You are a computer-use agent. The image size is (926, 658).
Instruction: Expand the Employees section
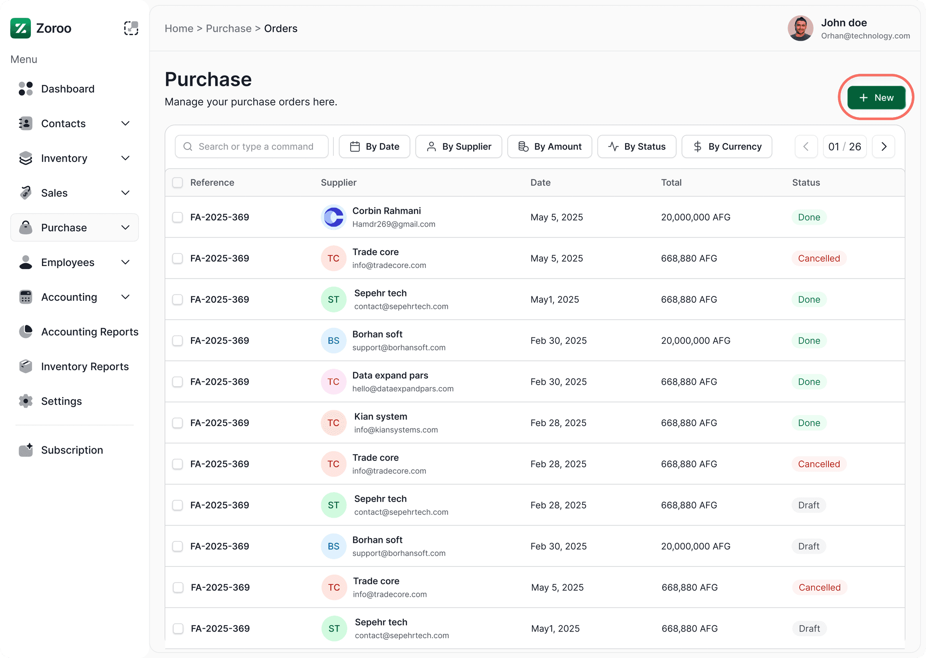coord(125,262)
